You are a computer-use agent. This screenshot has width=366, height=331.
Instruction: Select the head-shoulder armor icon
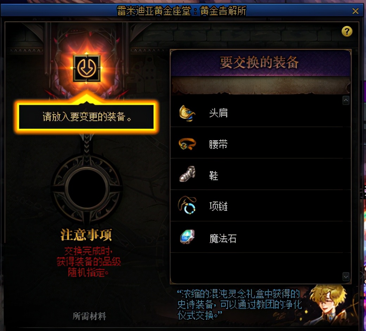click(x=187, y=113)
